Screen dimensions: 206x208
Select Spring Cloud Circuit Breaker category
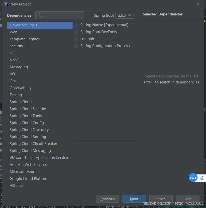tap(40, 144)
